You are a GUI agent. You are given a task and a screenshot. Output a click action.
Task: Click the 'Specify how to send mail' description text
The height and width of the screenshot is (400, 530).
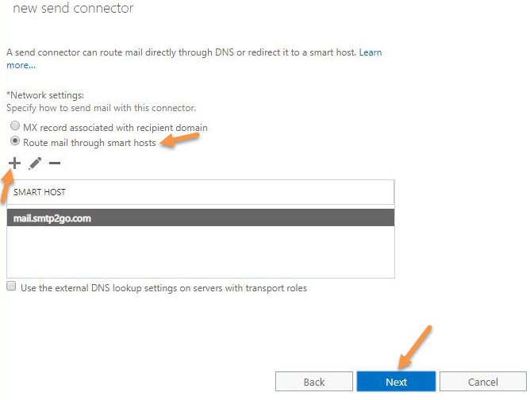pyautogui.click(x=101, y=108)
